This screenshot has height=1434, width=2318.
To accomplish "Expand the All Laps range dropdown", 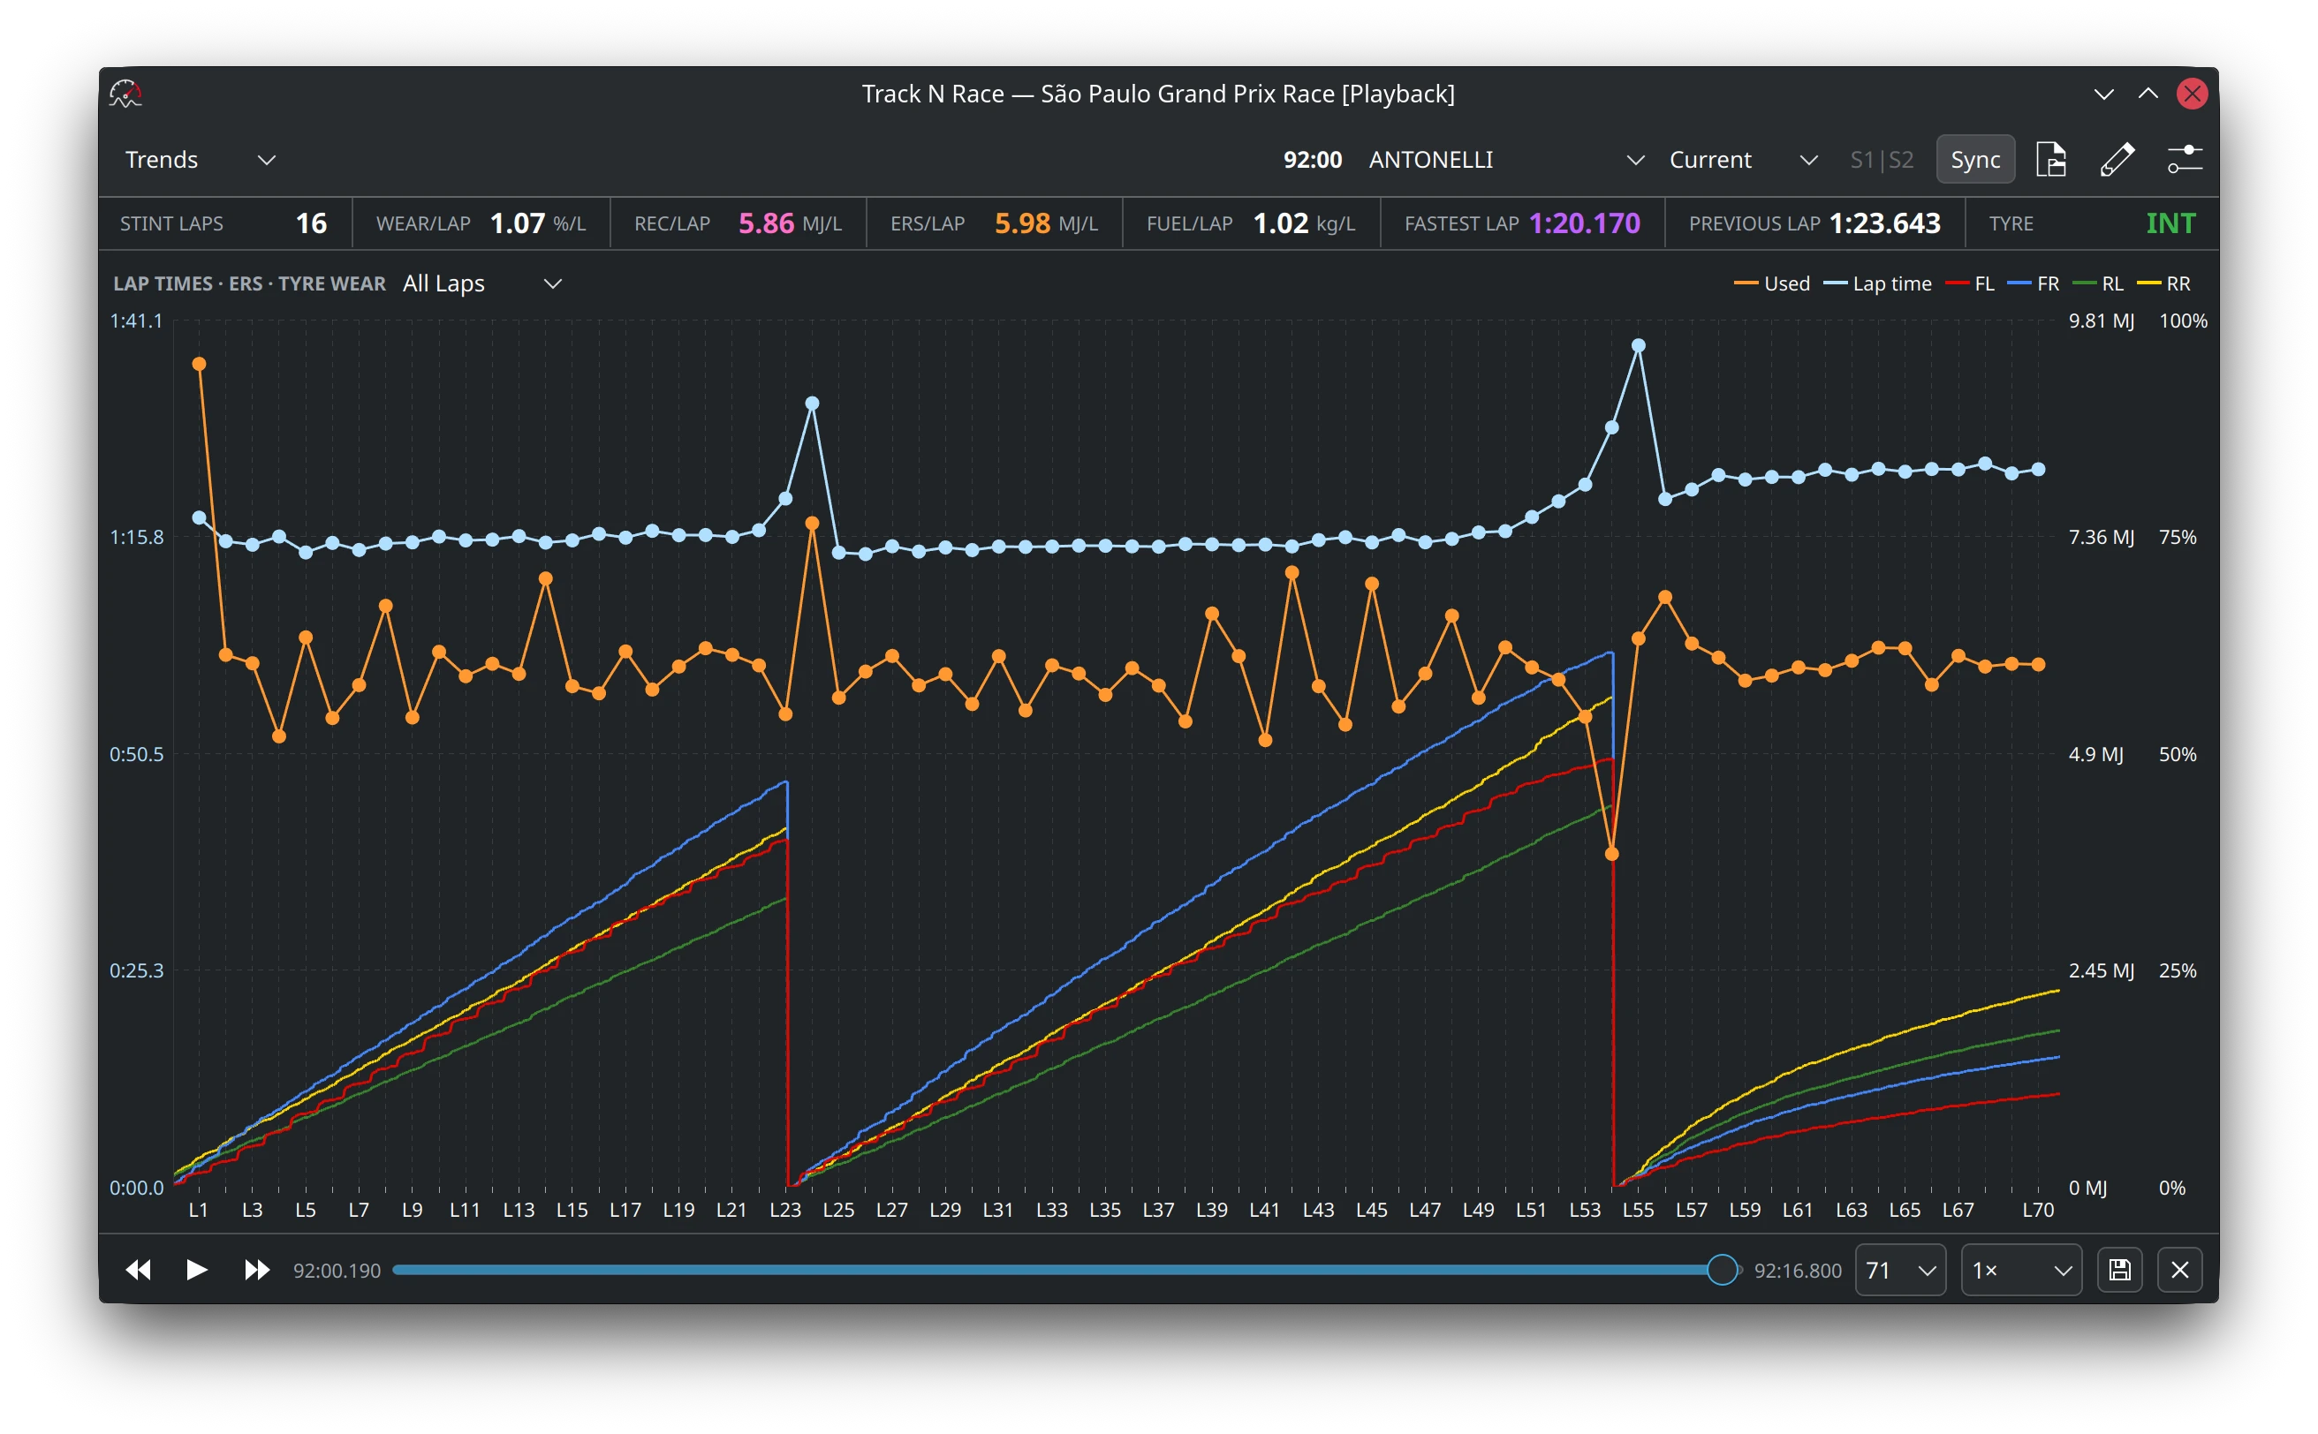I will tap(482, 283).
